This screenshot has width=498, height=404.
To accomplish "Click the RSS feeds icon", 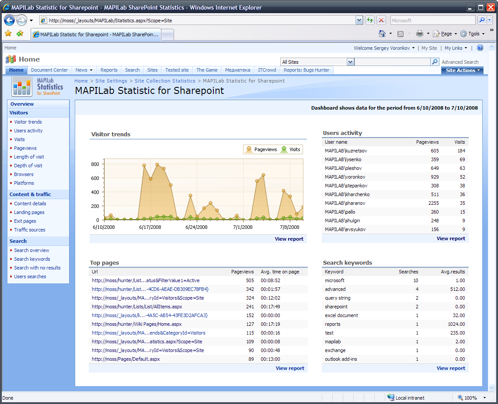I will 400,34.
